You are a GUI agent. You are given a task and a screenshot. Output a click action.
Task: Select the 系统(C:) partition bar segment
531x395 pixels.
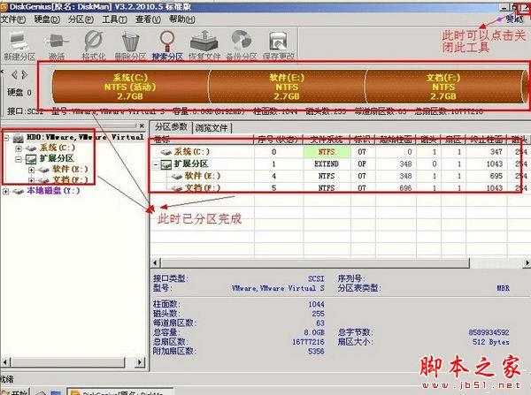130,87
